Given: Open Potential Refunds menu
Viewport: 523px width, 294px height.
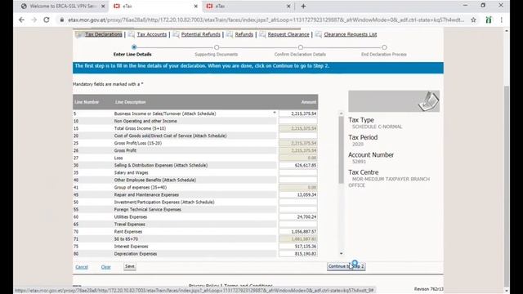Looking at the screenshot, I should point(201,34).
